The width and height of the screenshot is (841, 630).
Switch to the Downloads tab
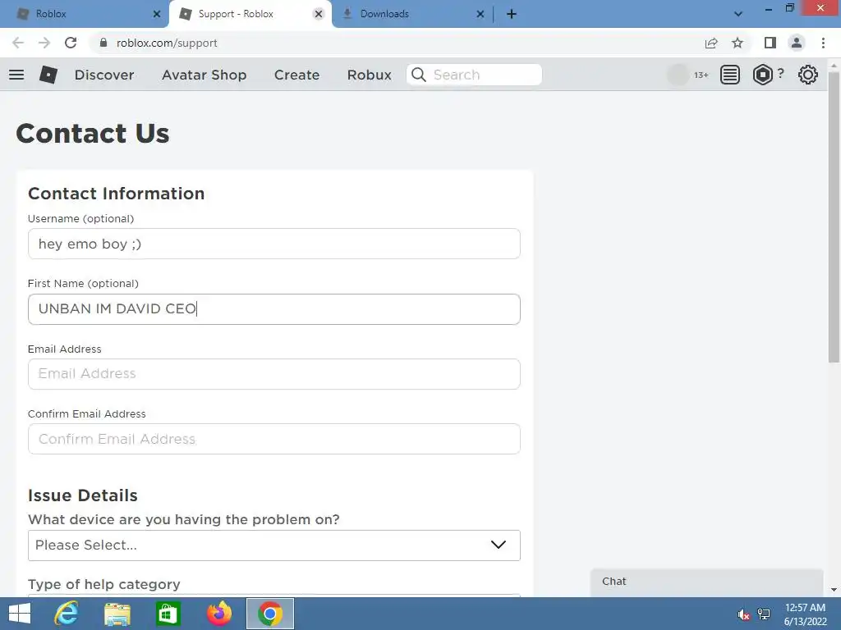413,14
